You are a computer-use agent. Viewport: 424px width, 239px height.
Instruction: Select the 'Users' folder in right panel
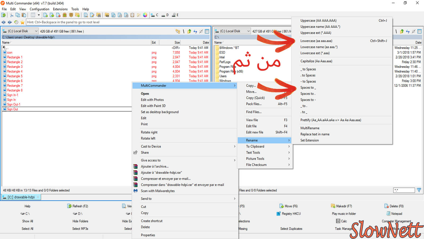pos(223,76)
